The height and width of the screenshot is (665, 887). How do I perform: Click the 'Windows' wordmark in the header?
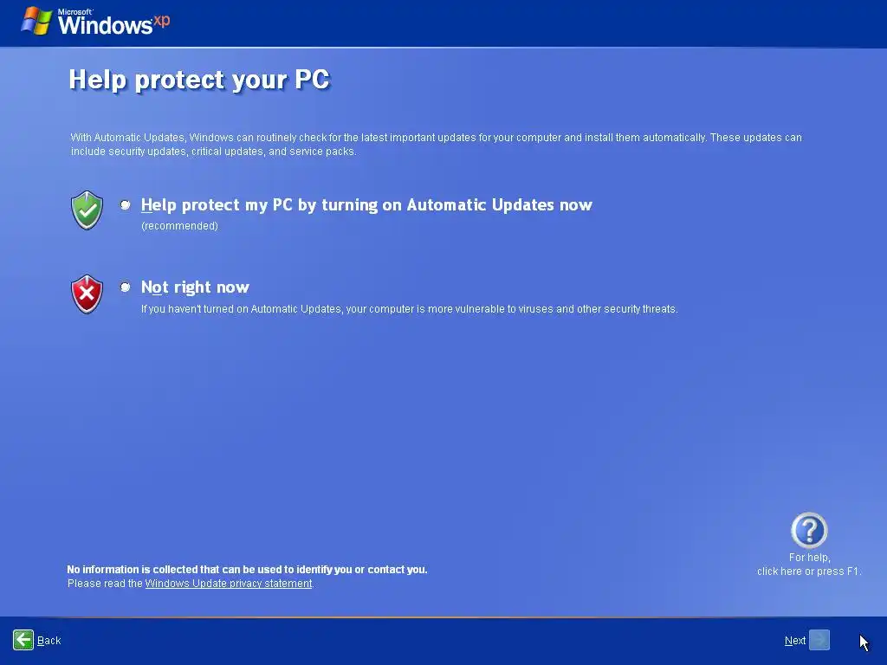coord(105,25)
